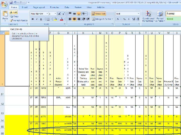Select column G header
The height and width of the screenshot is (135, 181).
click(x=58, y=33)
